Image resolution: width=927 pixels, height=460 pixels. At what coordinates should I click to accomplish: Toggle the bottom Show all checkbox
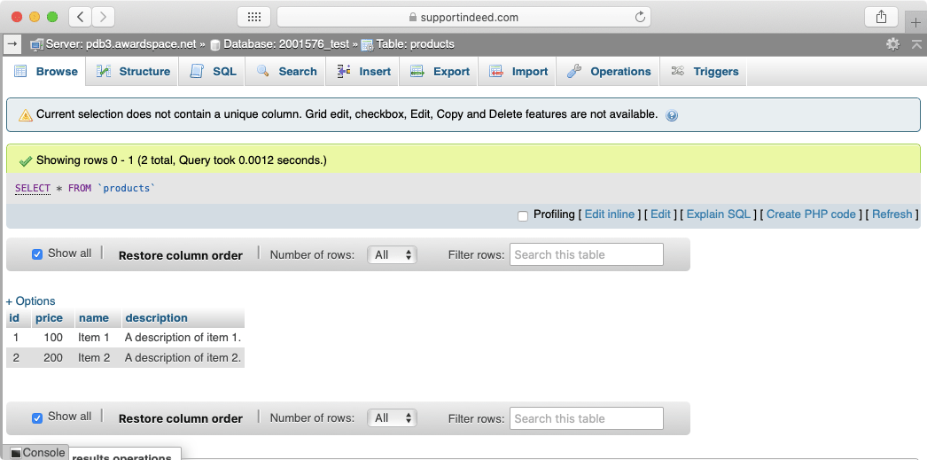pyautogui.click(x=37, y=417)
